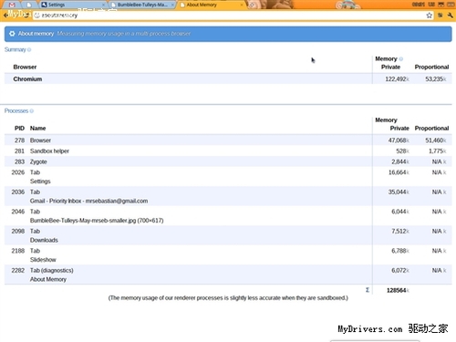Click the PID column header
The width and height of the screenshot is (456, 342).
pyautogui.click(x=19, y=129)
